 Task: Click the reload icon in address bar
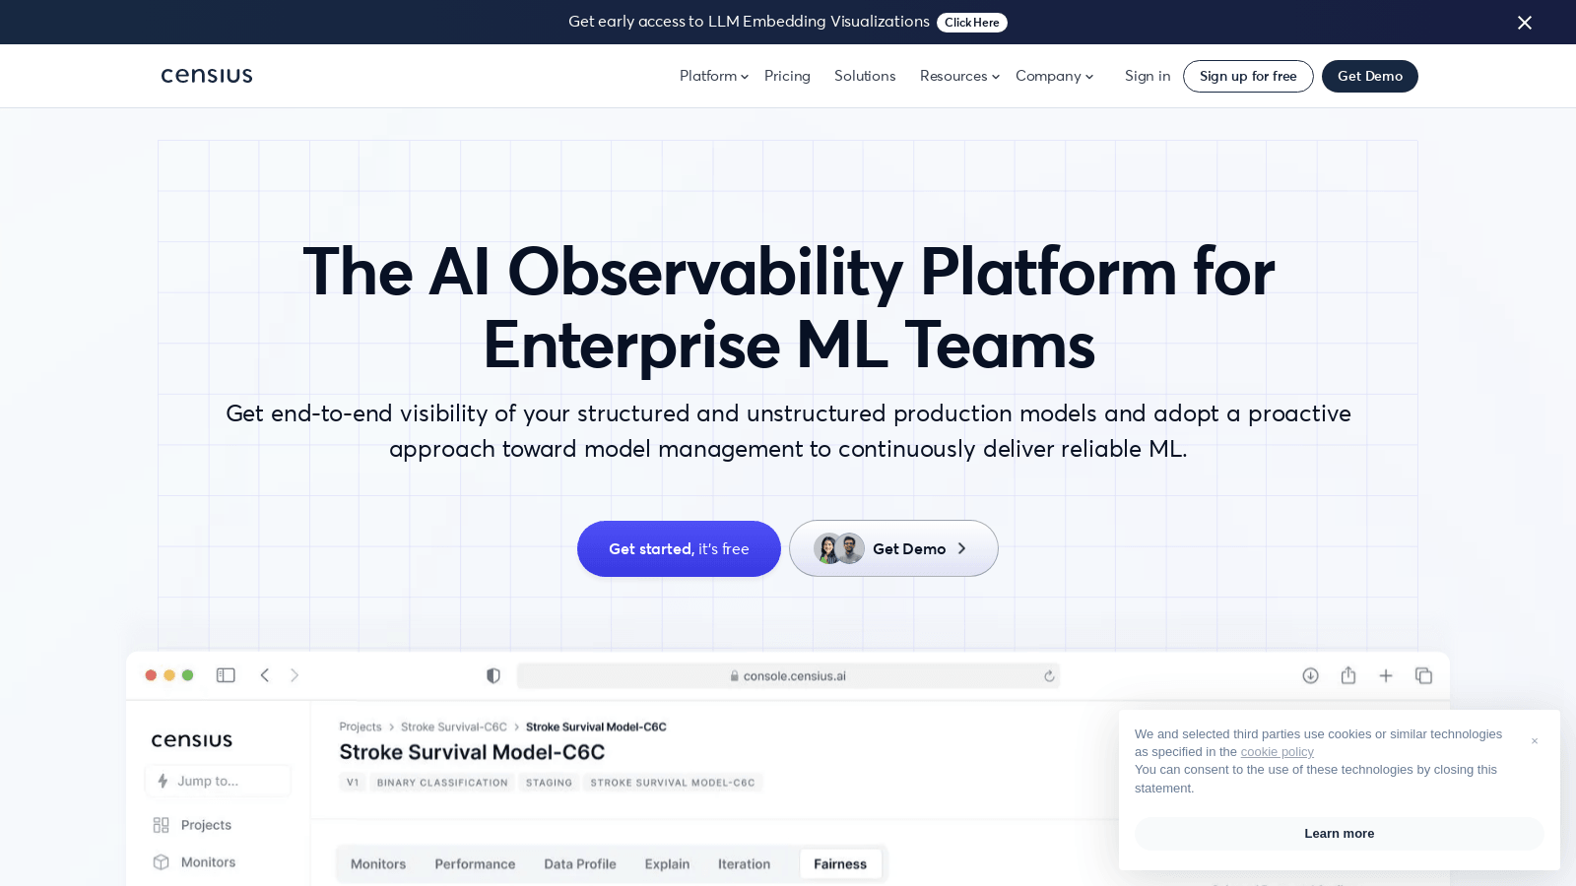1049,676
